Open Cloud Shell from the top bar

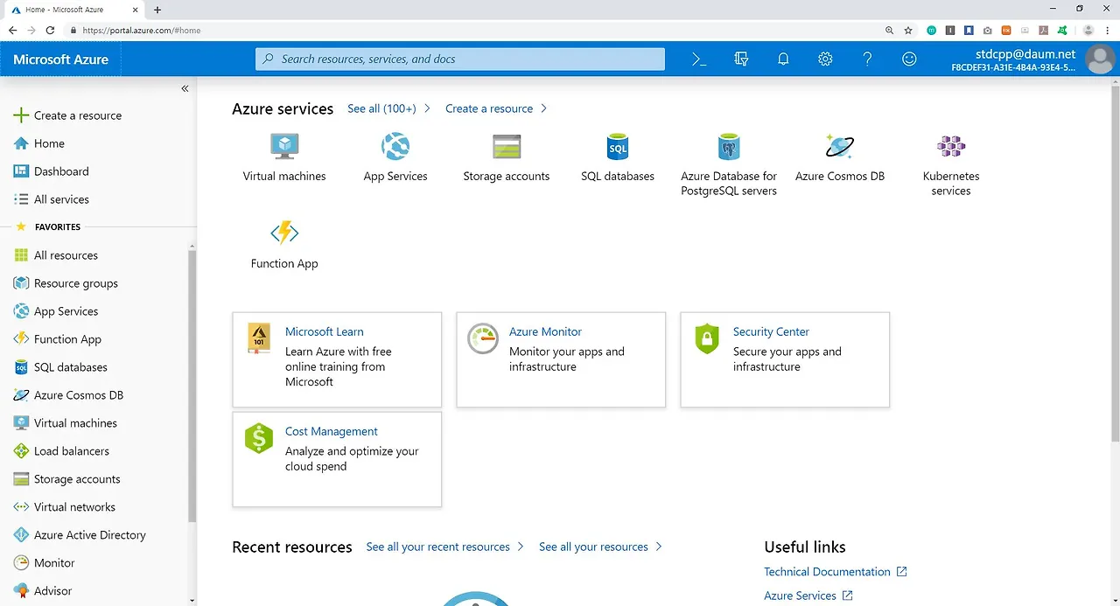tap(699, 59)
